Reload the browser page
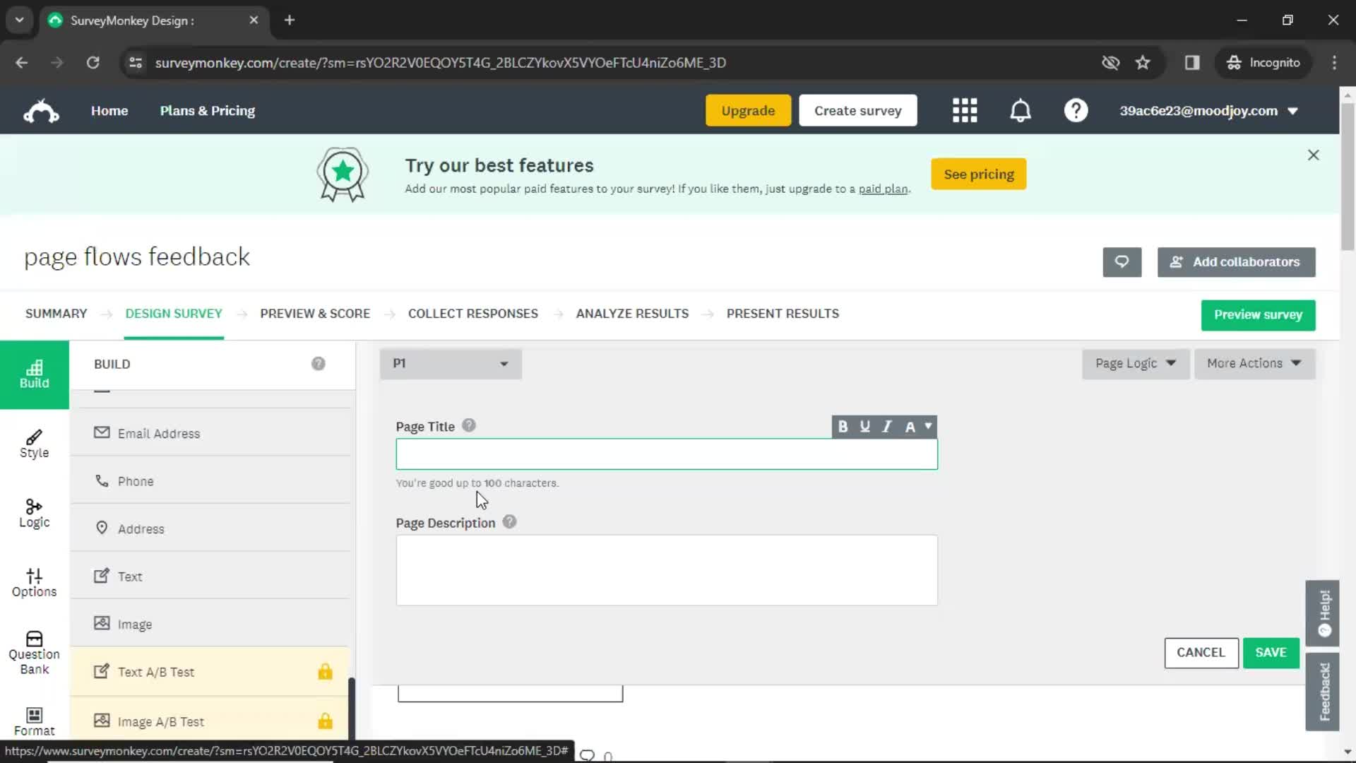 (x=93, y=62)
